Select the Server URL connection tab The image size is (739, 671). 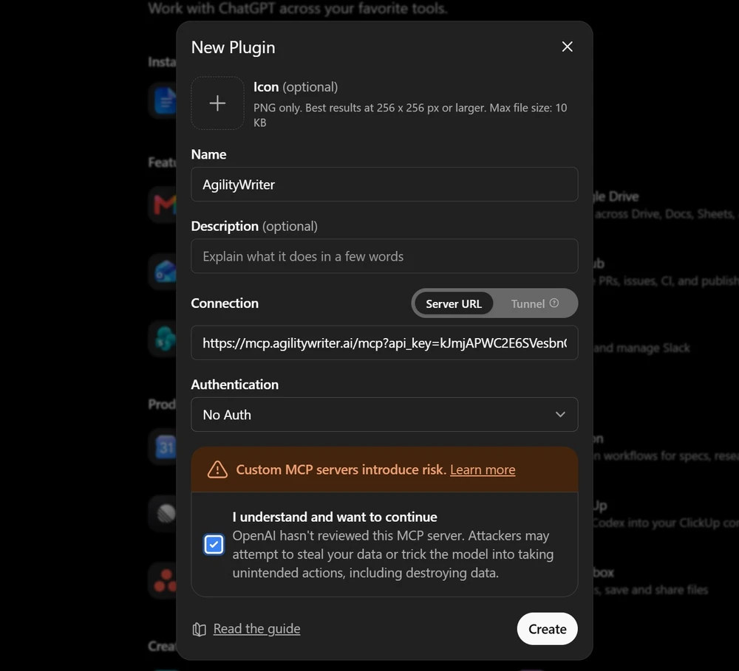tap(454, 303)
